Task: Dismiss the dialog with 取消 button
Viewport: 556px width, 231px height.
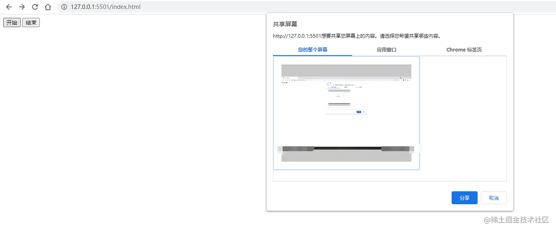Action: coord(494,198)
